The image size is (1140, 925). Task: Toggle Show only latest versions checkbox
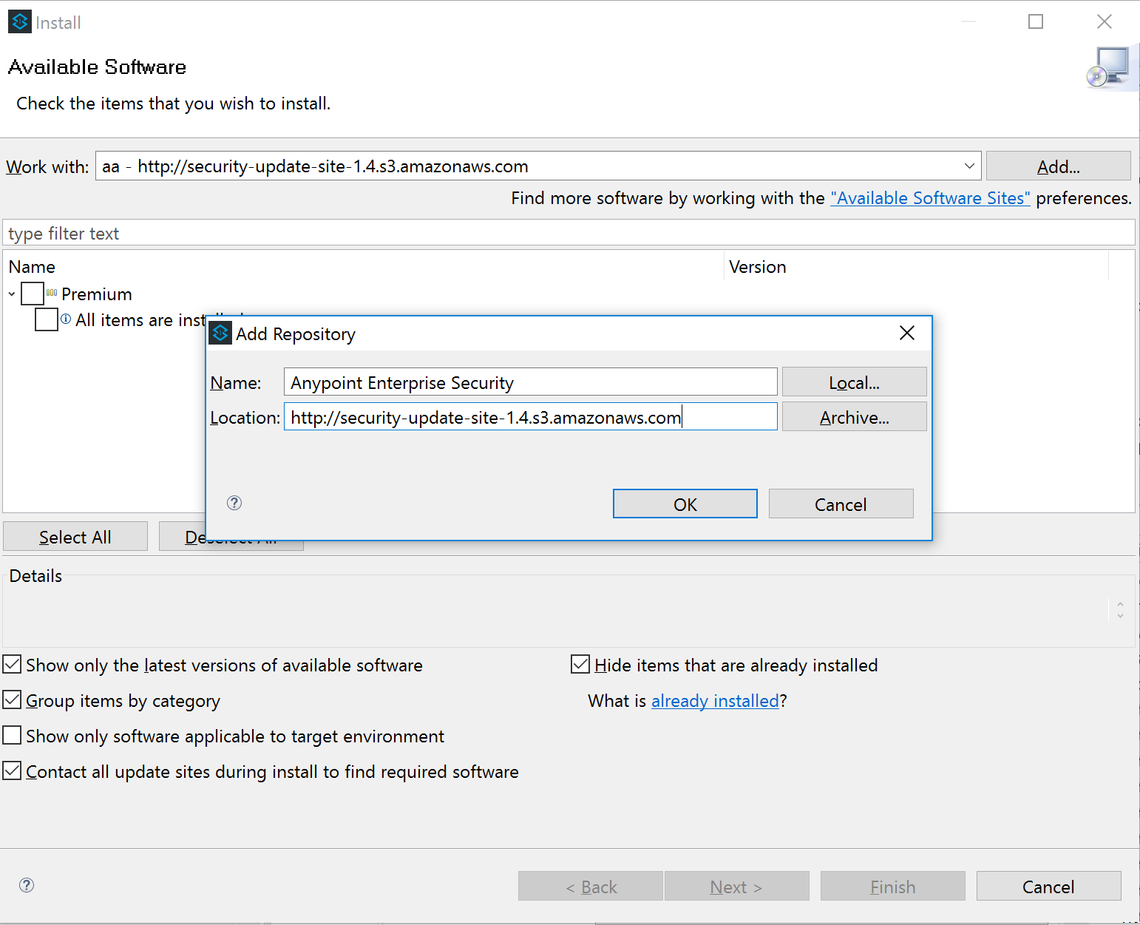pos(13,665)
